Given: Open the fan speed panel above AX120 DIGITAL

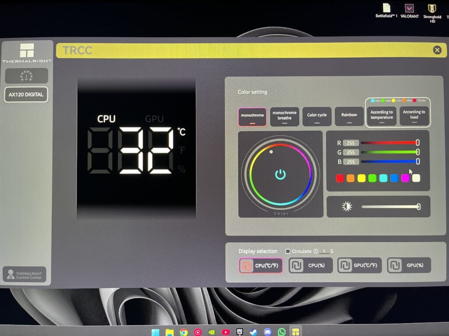Looking at the screenshot, I should click(x=26, y=76).
